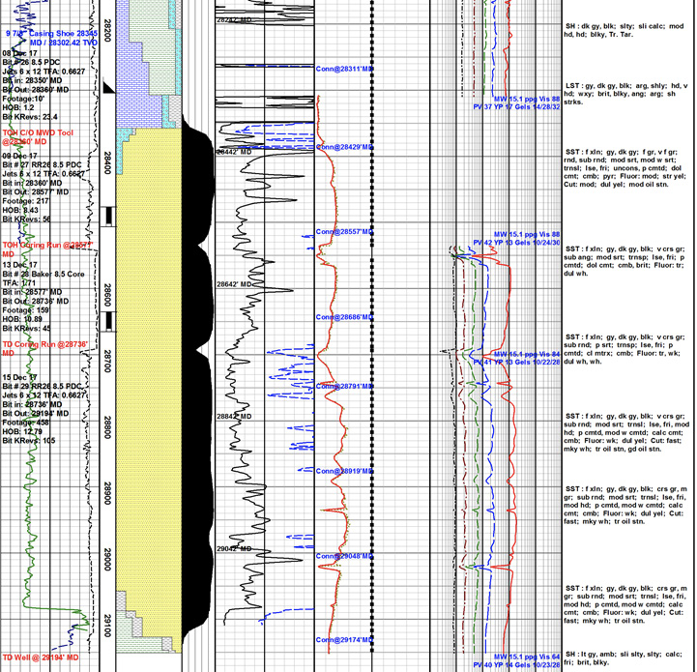The height and width of the screenshot is (672, 697).
Task: Select the 15 Dec 17 bit record date
Action: (20, 377)
